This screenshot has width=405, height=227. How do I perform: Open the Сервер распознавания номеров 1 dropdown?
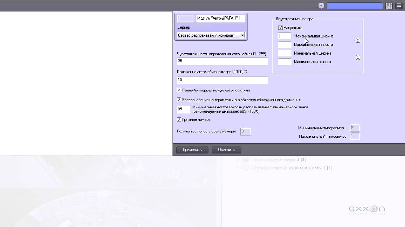pyautogui.click(x=211, y=35)
